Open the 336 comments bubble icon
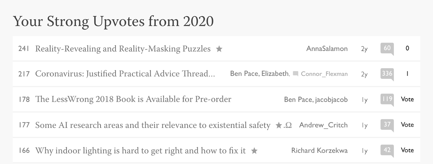Screen dimensions: 433x164 [x=387, y=74]
